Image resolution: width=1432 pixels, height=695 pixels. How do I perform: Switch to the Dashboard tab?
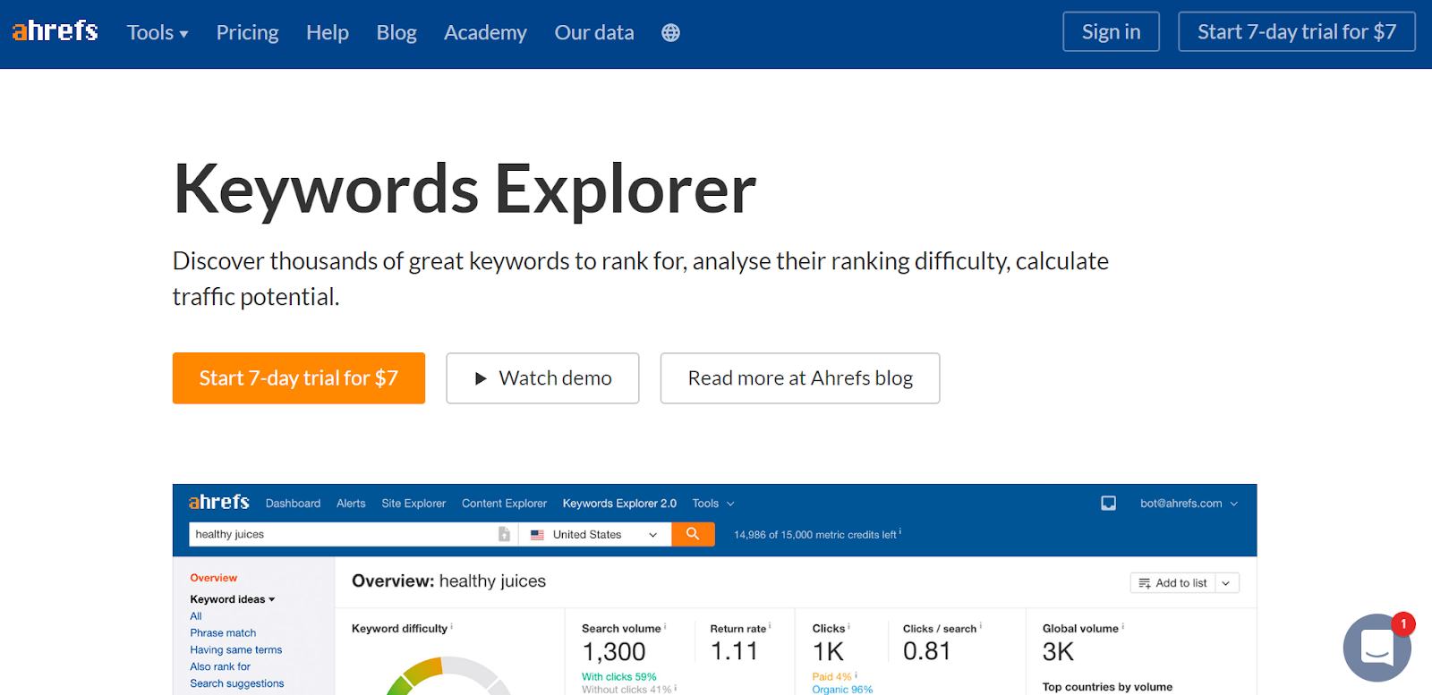point(293,504)
